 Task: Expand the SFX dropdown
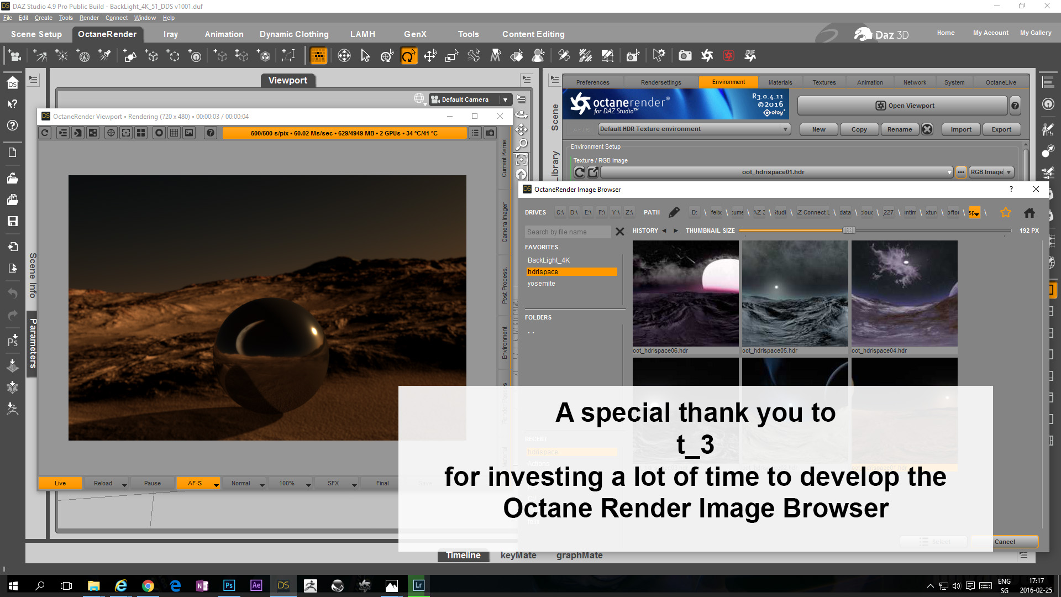point(354,484)
